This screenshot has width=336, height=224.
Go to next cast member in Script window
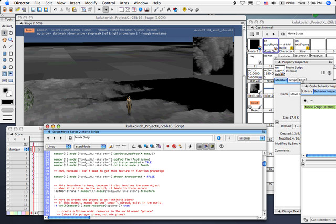61,138
